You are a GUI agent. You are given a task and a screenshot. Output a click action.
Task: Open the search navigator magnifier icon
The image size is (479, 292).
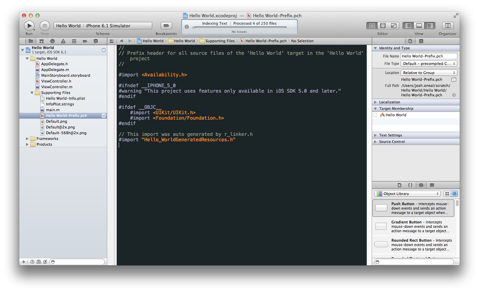pyautogui.click(x=52, y=41)
